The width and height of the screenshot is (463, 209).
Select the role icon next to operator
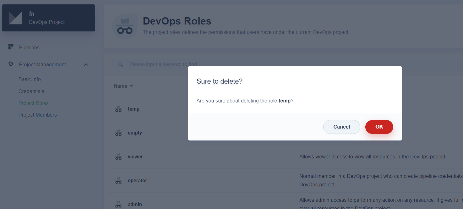118,180
